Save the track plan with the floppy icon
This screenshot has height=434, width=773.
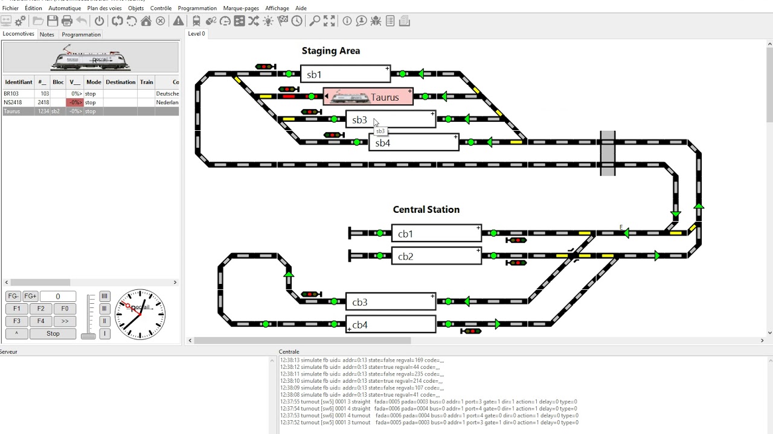click(x=53, y=21)
